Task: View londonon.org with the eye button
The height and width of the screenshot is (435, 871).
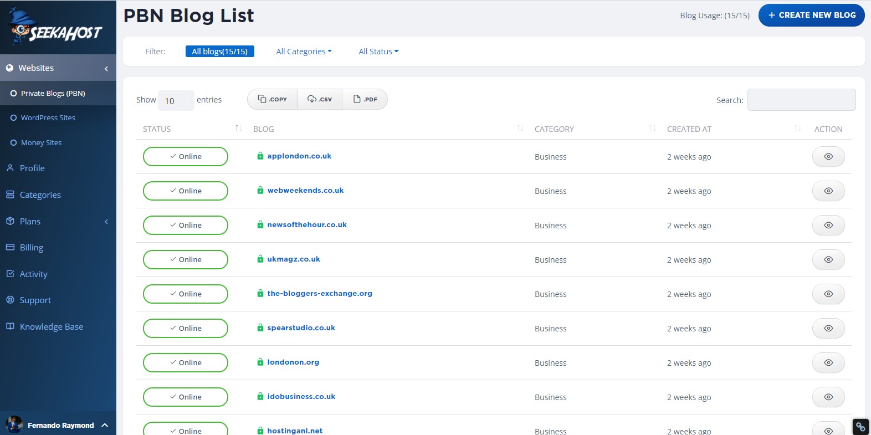Action: point(828,363)
